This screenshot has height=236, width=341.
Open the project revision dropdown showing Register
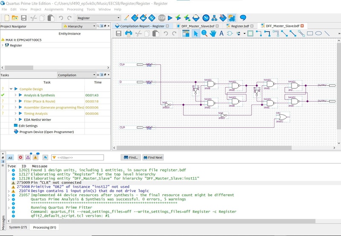point(98,18)
